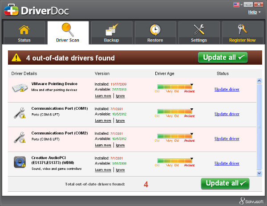Image resolution: width=267 pixels, height=206 pixels.
Task: Click the scrollbar down arrow in driver list
Action: (259, 173)
